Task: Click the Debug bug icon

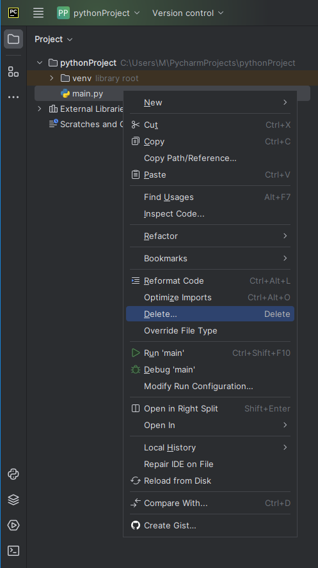Action: [136, 369]
